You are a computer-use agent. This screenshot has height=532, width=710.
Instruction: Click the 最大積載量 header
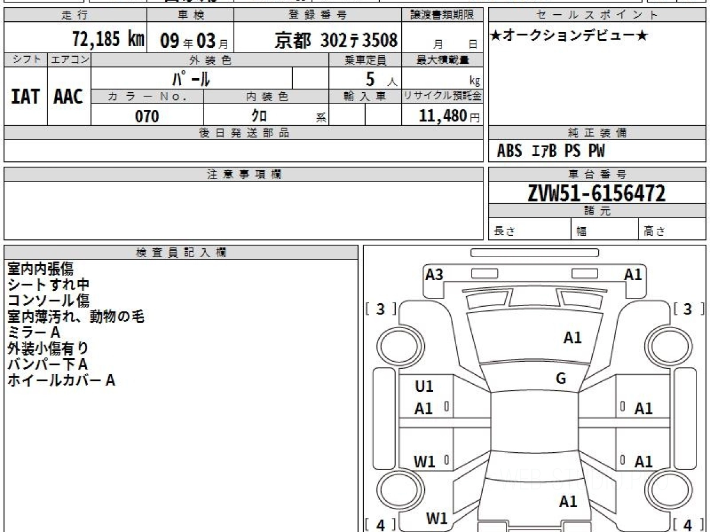point(443,60)
